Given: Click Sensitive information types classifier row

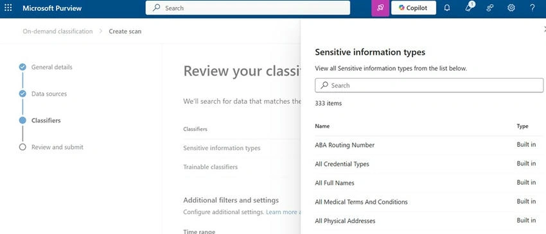Looking at the screenshot, I should click(x=222, y=147).
